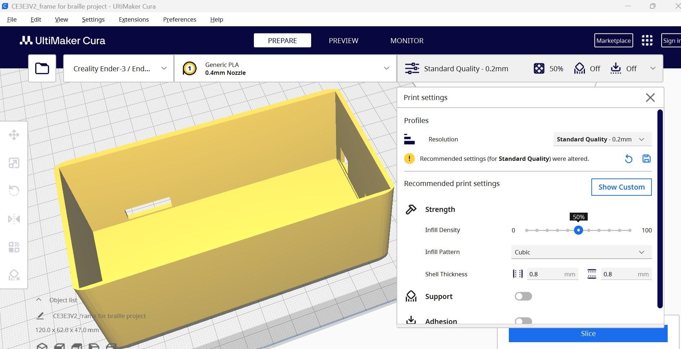The image size is (681, 349).
Task: Open the Edit menu
Action: 36,19
